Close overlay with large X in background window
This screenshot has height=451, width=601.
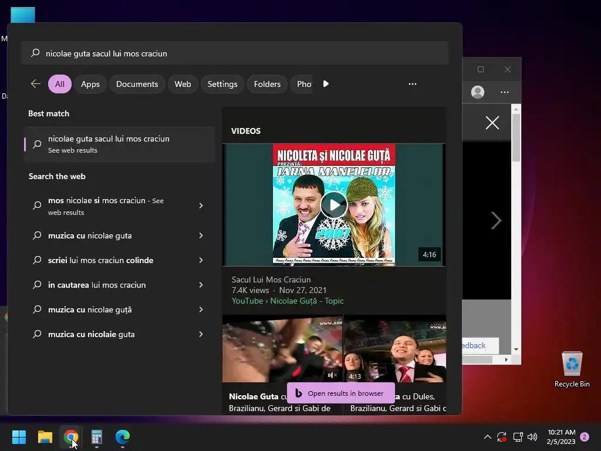(x=492, y=123)
